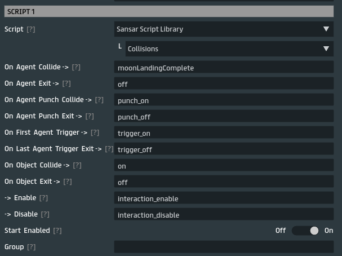Image resolution: width=342 pixels, height=256 pixels.
Task: Expand the Collisions script dropdown
Action: point(229,49)
